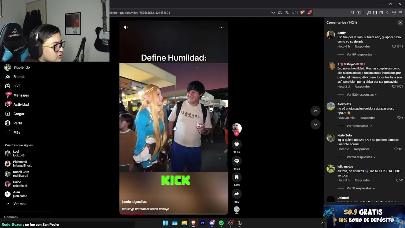Viewport: 405px width, 228px height.
Task: Reply to Santy's comment
Action: coord(362,47)
